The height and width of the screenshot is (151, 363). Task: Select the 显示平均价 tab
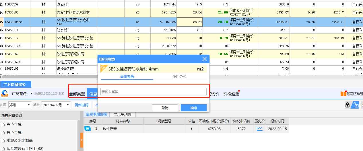click(123, 114)
